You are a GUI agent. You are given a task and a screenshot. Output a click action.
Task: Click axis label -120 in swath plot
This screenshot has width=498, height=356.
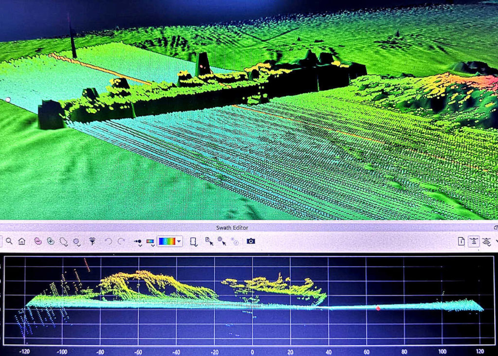click(24, 352)
